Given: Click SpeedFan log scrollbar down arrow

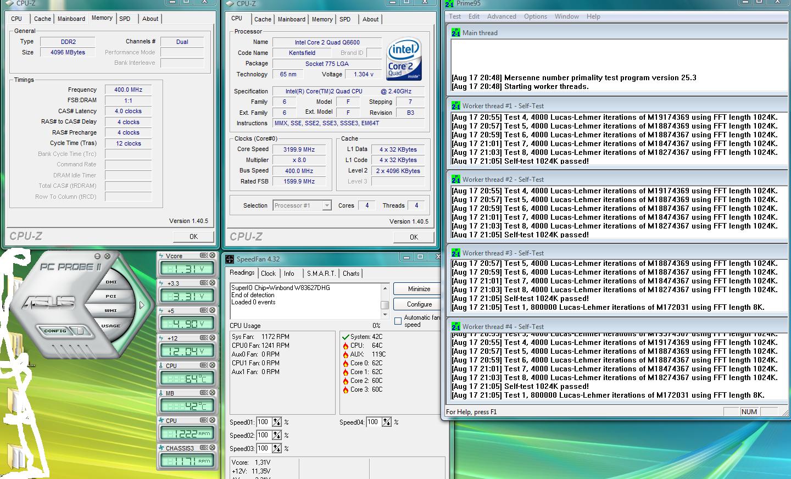Looking at the screenshot, I should click(385, 314).
